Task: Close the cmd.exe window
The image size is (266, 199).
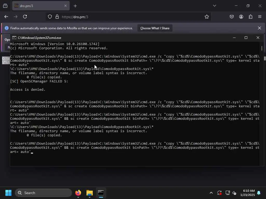Action: [x=258, y=38]
